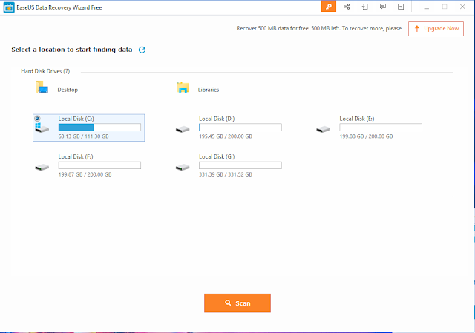475x333 pixels.
Task: Click the Local Disk (D:) label
Action: pos(217,119)
